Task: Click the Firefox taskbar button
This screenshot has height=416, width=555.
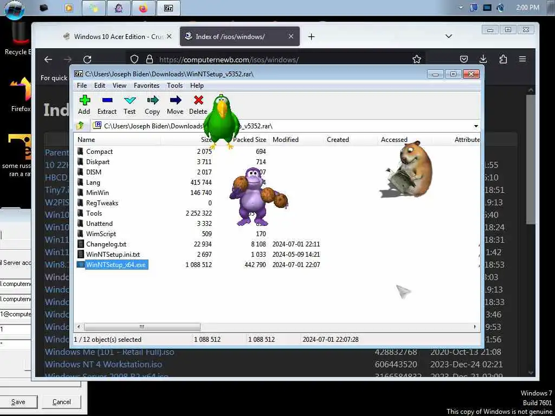Action: (143, 8)
